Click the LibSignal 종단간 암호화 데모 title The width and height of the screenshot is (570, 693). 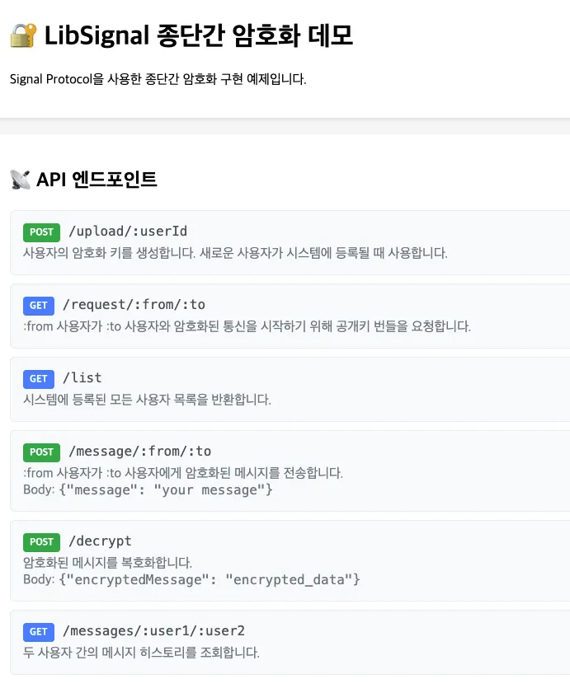coord(199,35)
